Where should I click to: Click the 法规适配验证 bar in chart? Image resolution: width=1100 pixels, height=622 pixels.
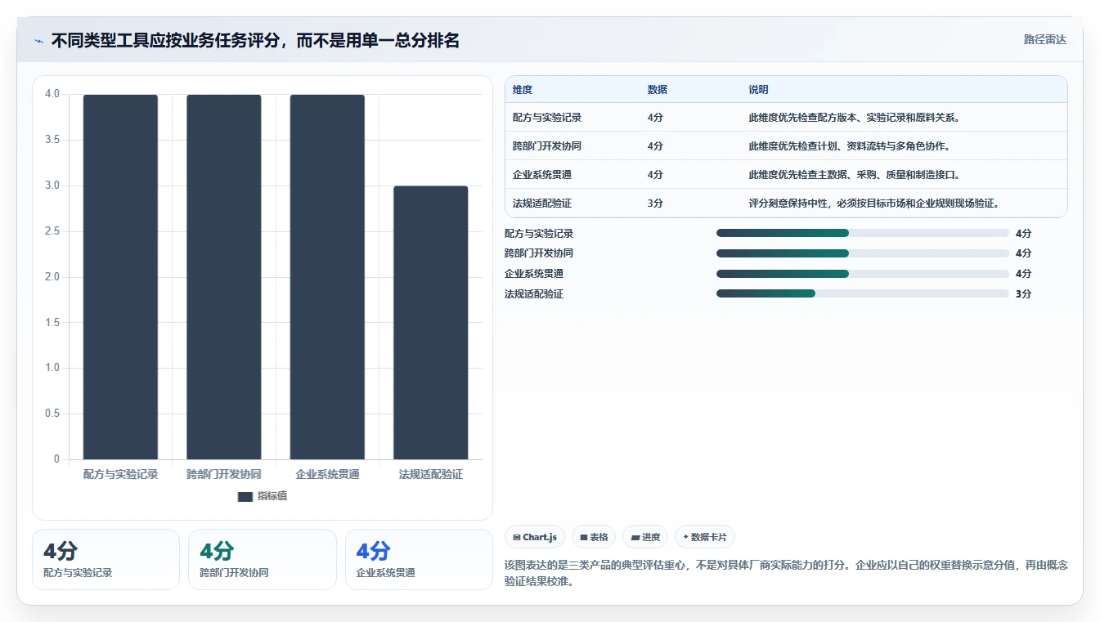click(431, 322)
